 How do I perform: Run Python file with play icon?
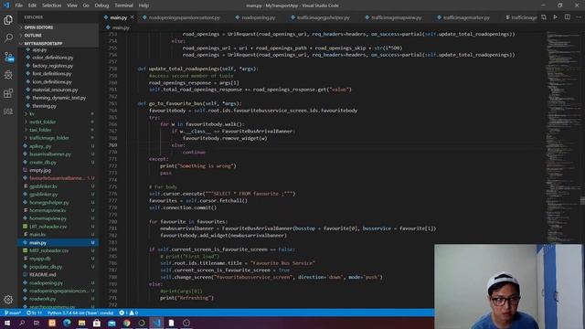click(x=555, y=17)
